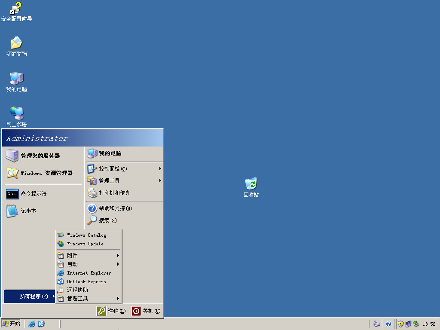Click the keyboard language bar icon
440x330 pixels.
(377, 324)
